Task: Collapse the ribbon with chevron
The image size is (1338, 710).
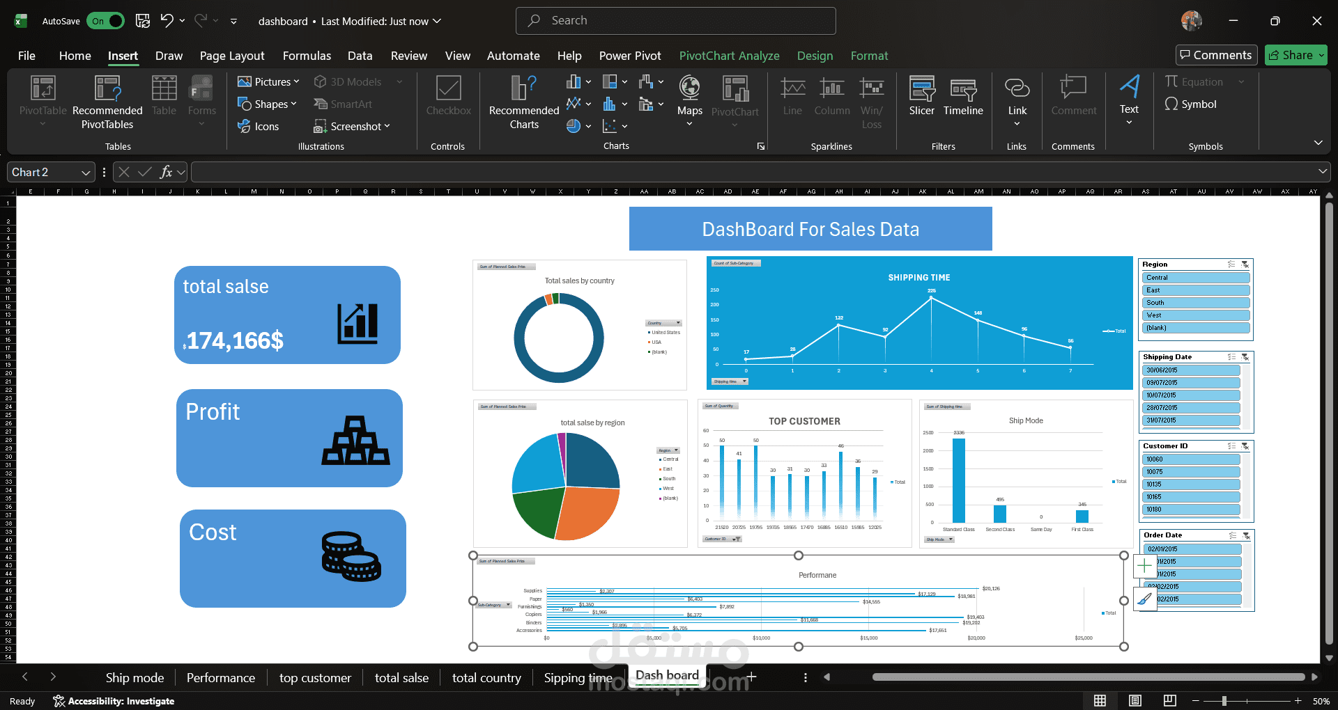Action: click(1318, 143)
